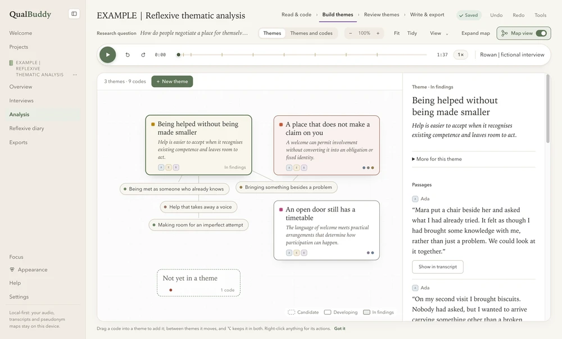
Task: Click participant A badge on A place card
Action: point(289,168)
